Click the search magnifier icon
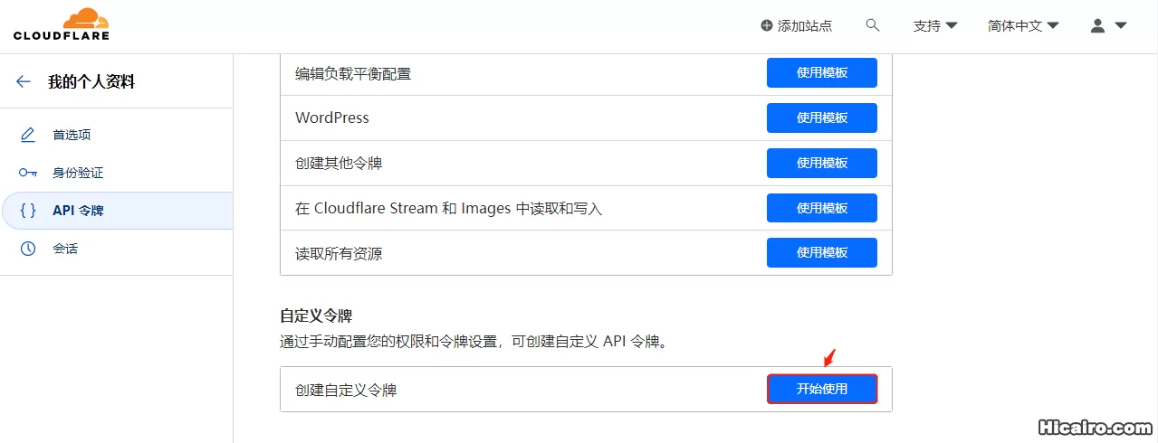Screen dimensions: 1158x443 [x=873, y=25]
